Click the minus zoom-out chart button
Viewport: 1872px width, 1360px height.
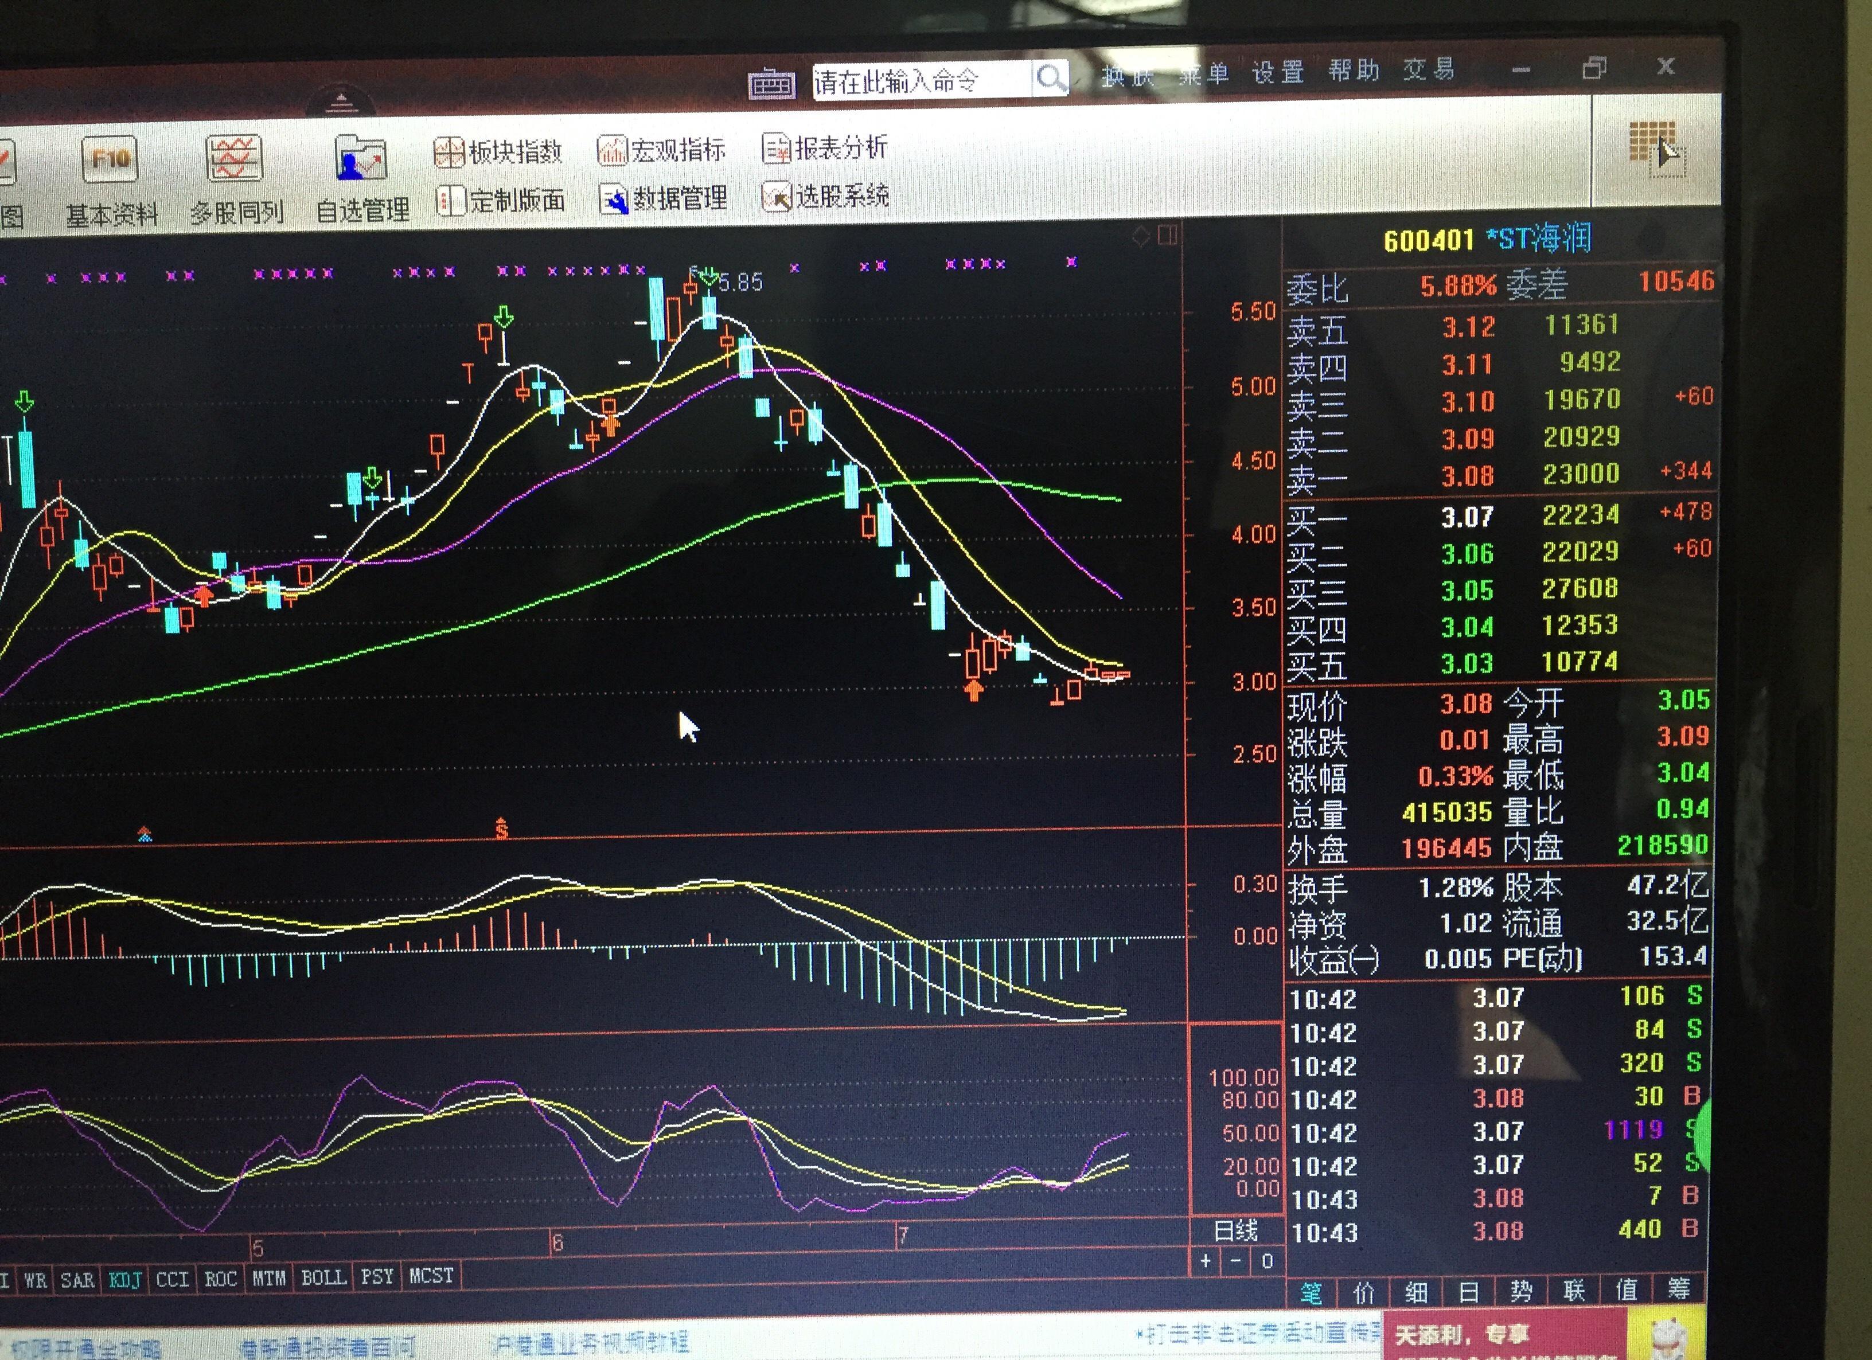(1235, 1261)
